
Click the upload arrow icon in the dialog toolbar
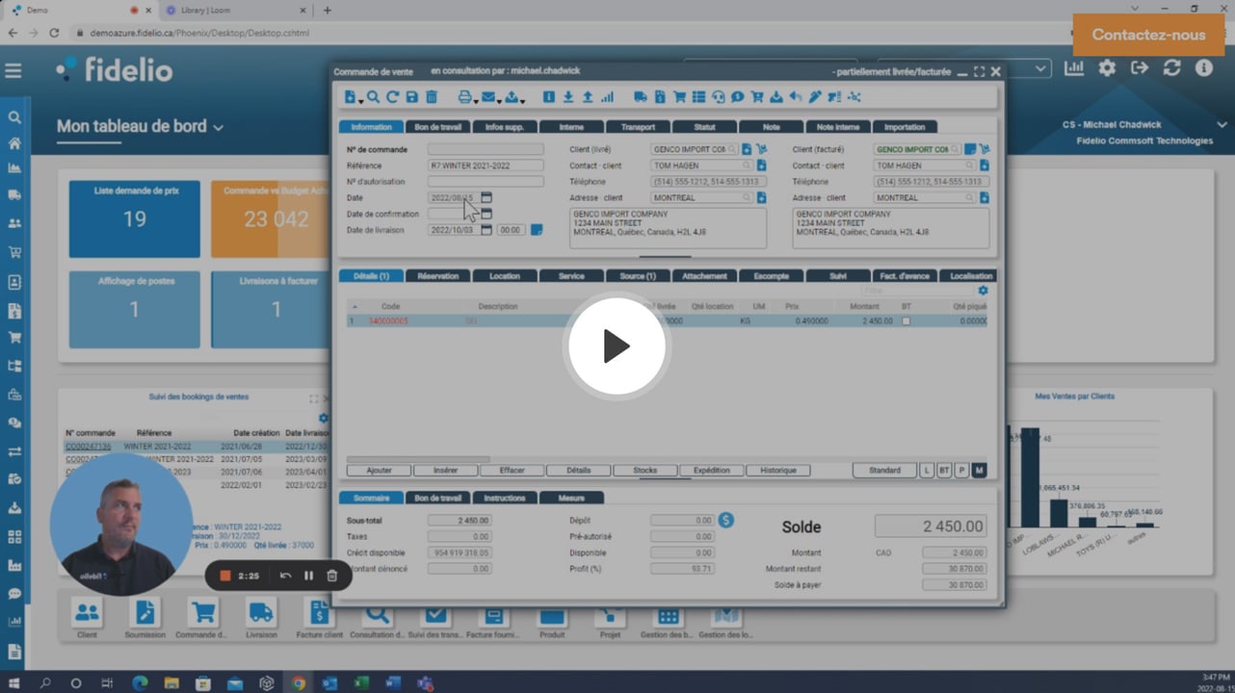tap(588, 97)
